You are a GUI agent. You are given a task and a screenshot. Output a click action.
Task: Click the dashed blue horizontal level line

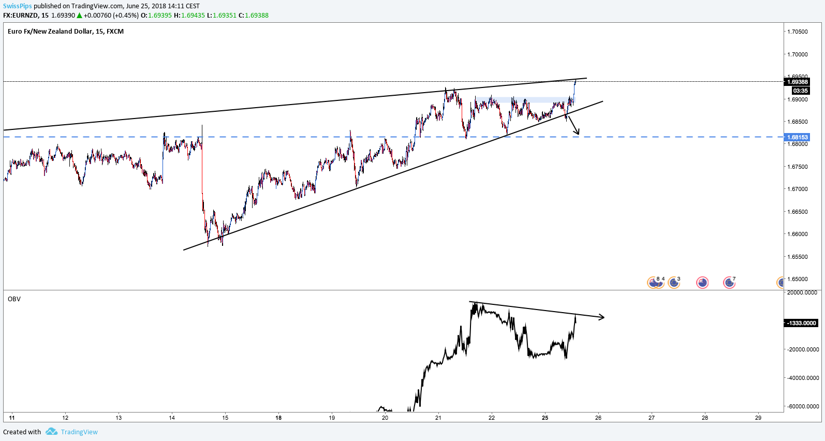[393, 137]
